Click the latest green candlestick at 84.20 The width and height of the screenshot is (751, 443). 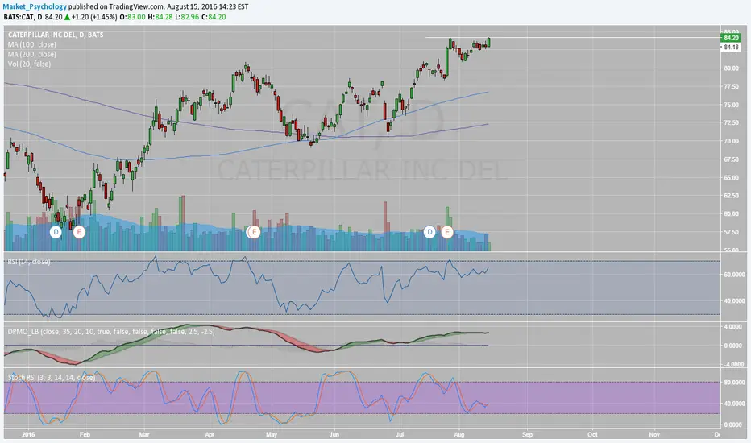488,42
